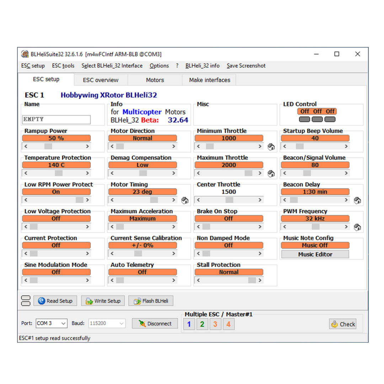Open Select BLHeli_32 Interface menu
The width and height of the screenshot is (384, 384).
112,66
